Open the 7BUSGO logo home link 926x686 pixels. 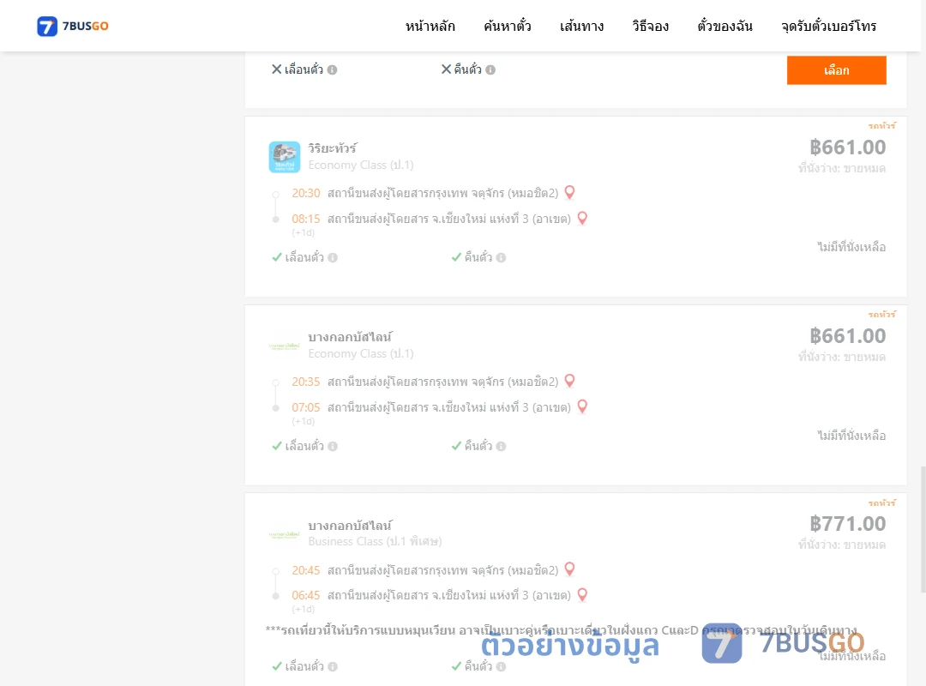pos(73,26)
